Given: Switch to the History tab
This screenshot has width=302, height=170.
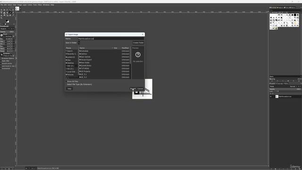Looking at the screenshot, I should pyautogui.click(x=293, y=8).
